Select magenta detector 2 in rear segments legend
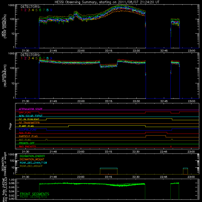The width and height of the screenshot is (202, 202). [26, 58]
